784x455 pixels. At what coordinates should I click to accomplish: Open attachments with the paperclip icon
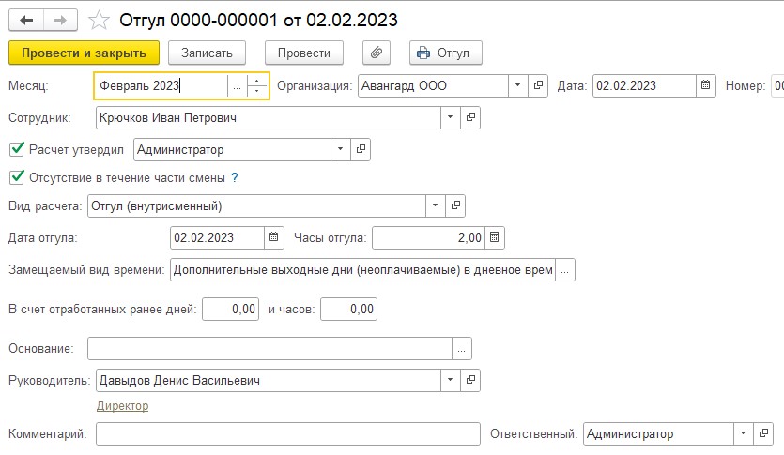[x=376, y=53]
